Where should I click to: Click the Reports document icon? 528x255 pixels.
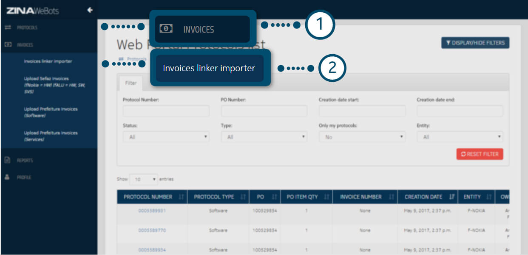pyautogui.click(x=7, y=161)
